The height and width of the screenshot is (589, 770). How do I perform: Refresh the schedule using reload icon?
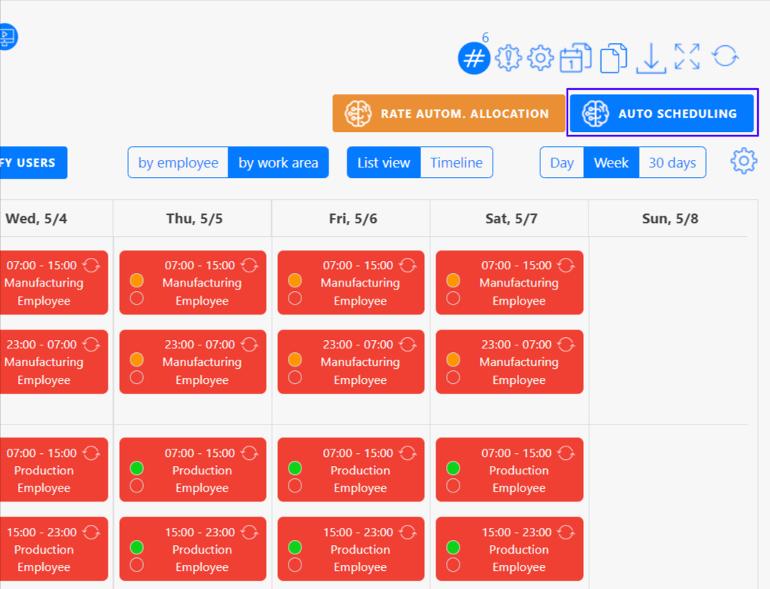tap(725, 56)
